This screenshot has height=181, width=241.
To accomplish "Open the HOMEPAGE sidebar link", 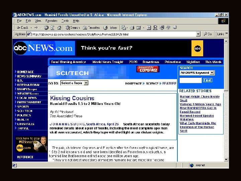I will (x=25, y=72).
